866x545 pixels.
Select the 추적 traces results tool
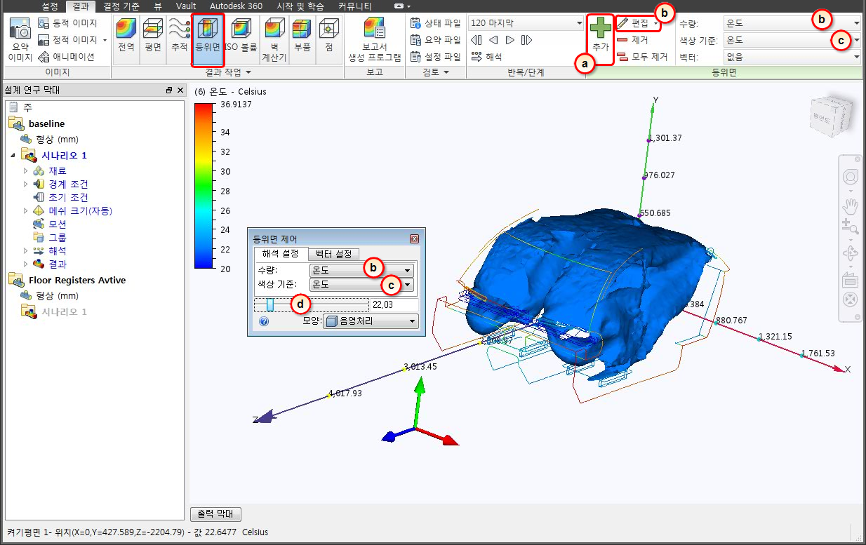(180, 41)
